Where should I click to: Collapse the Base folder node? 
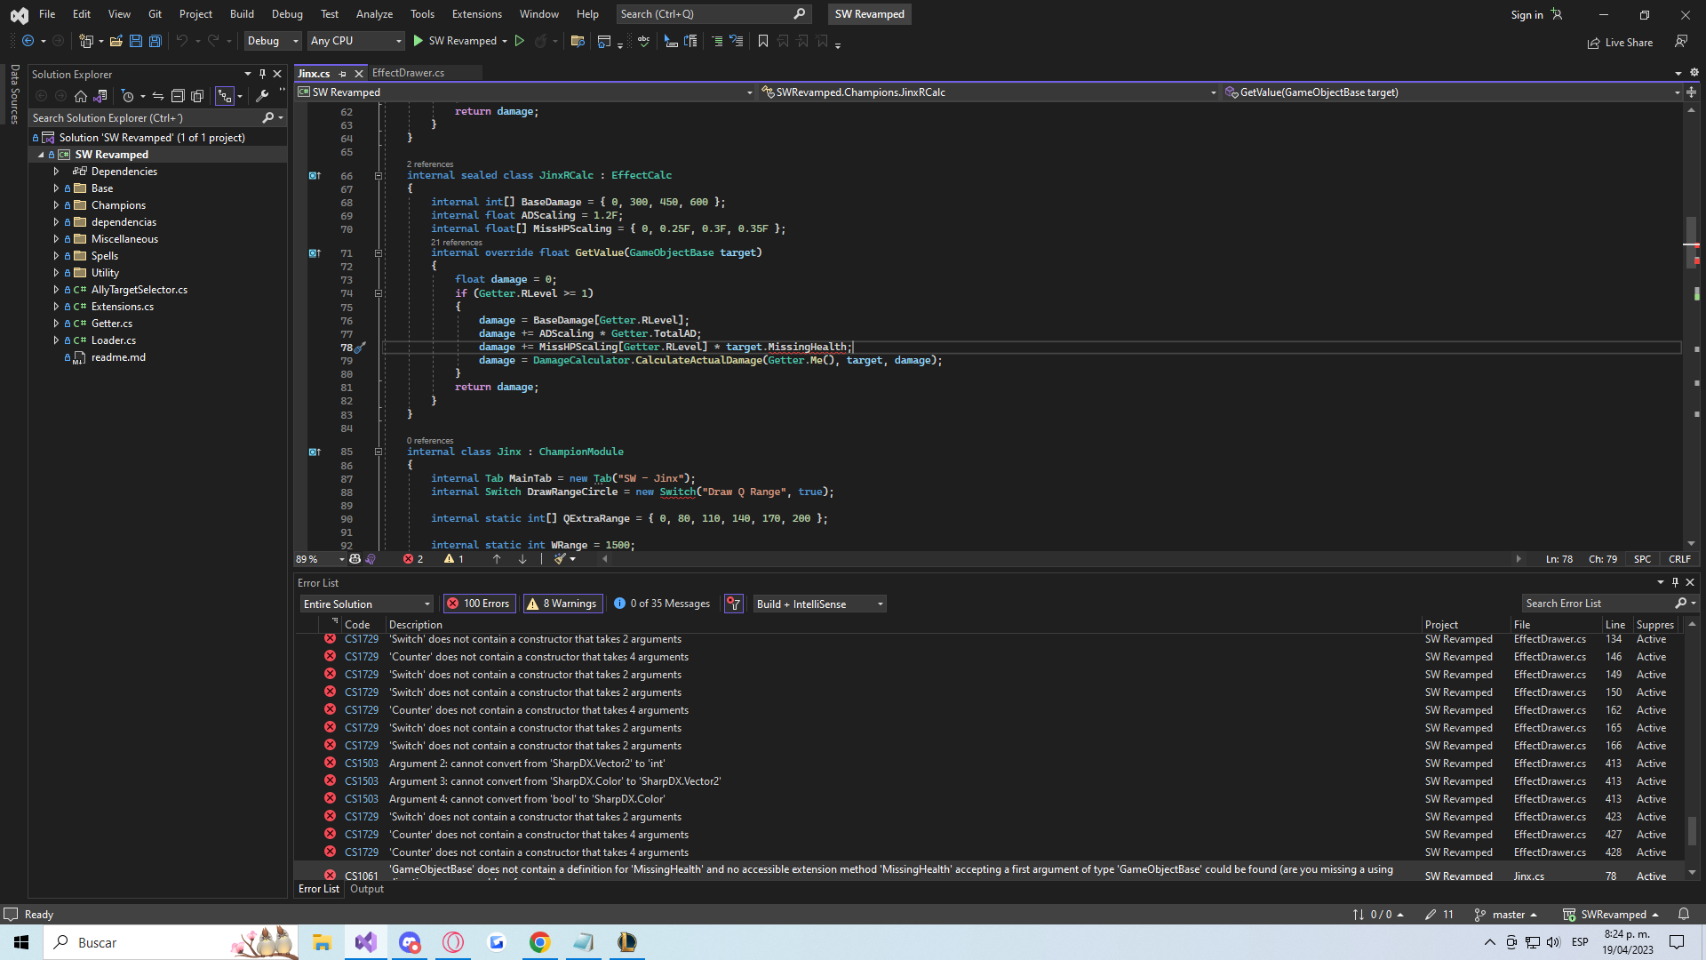55,188
